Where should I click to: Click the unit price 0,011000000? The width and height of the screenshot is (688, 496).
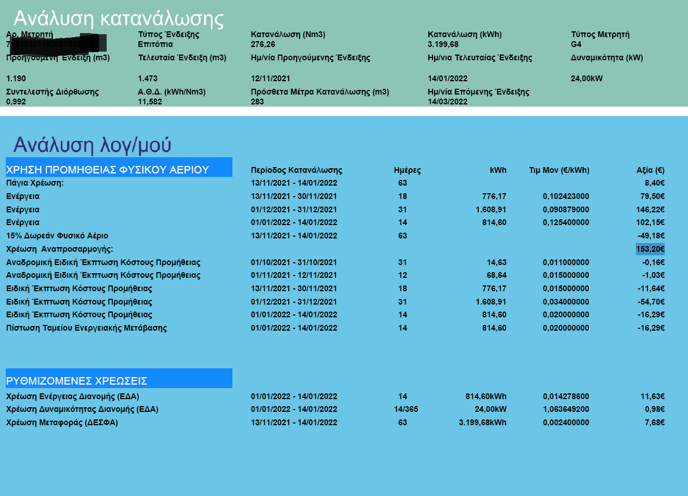pyautogui.click(x=566, y=262)
